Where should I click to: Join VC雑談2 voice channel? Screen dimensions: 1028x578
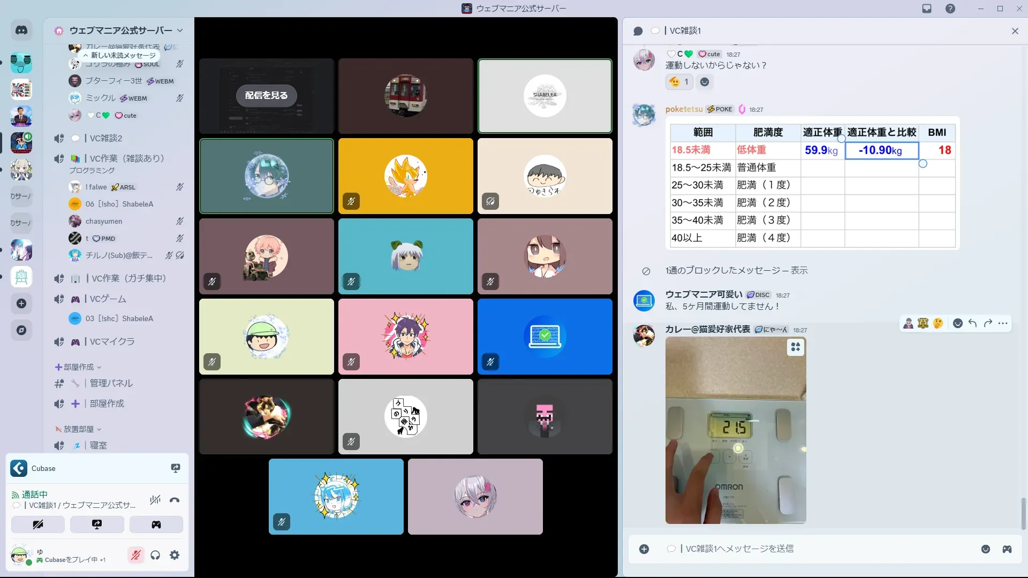coord(106,138)
